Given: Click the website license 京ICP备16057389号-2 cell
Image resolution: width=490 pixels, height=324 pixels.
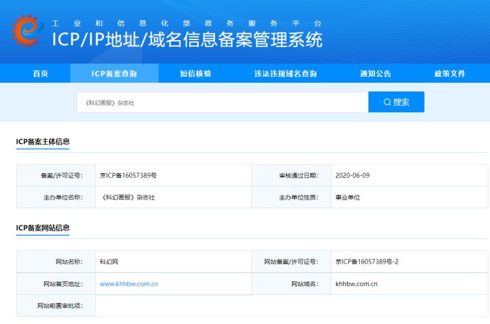Looking at the screenshot, I should [x=366, y=261].
